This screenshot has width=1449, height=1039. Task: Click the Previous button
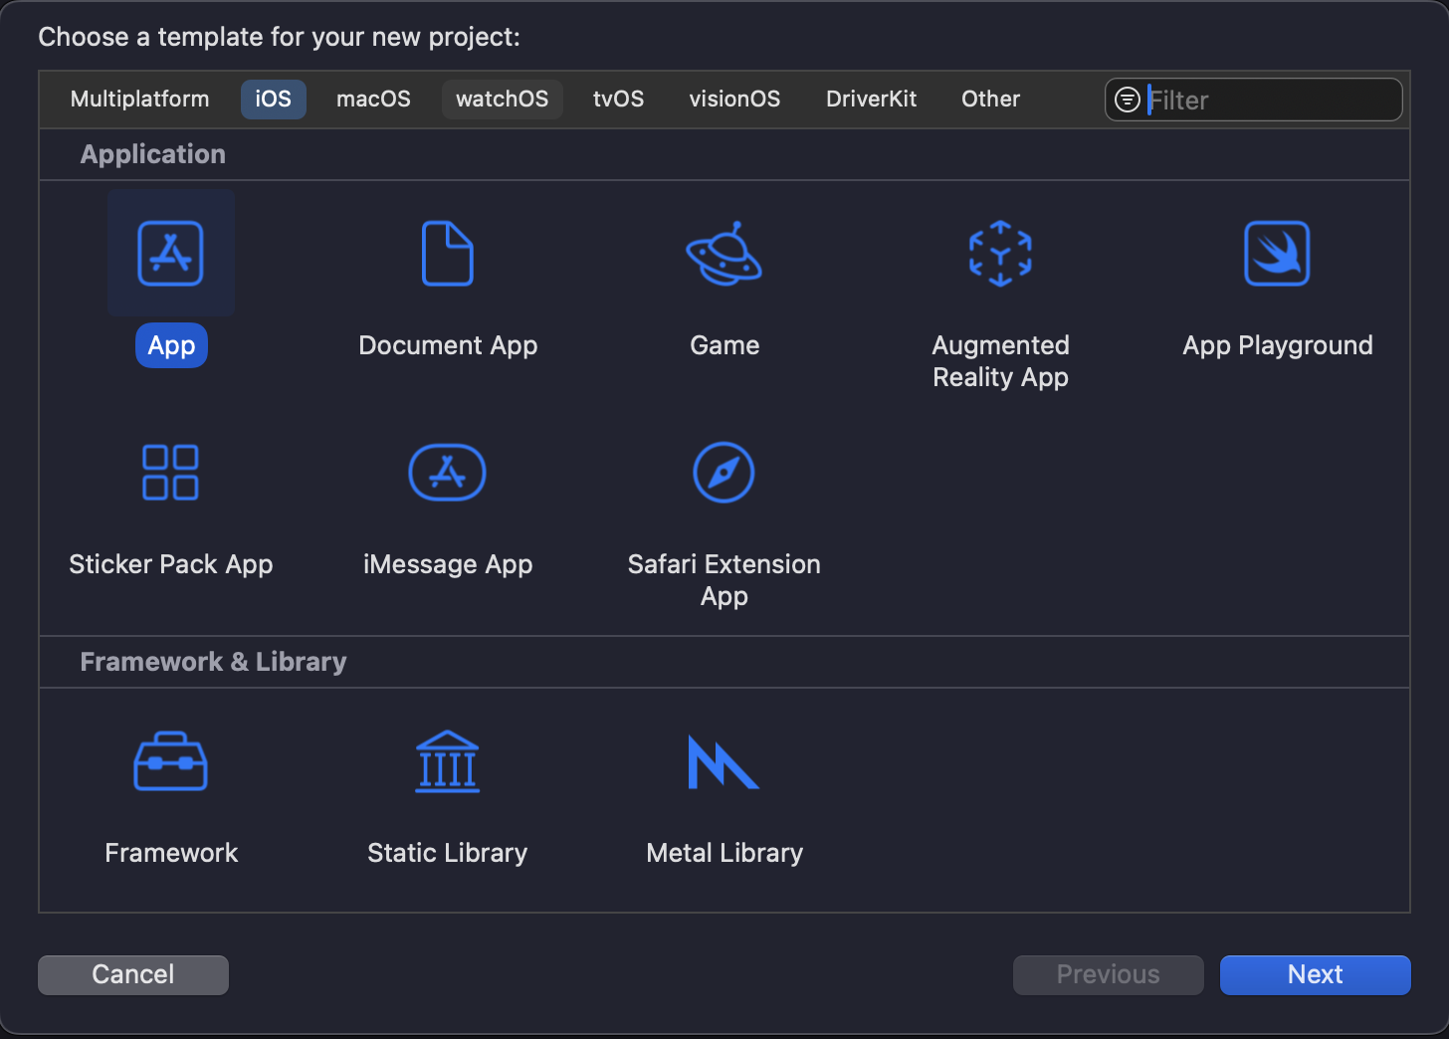tap(1108, 974)
